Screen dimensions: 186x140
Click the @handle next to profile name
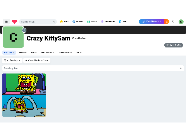click(79, 38)
